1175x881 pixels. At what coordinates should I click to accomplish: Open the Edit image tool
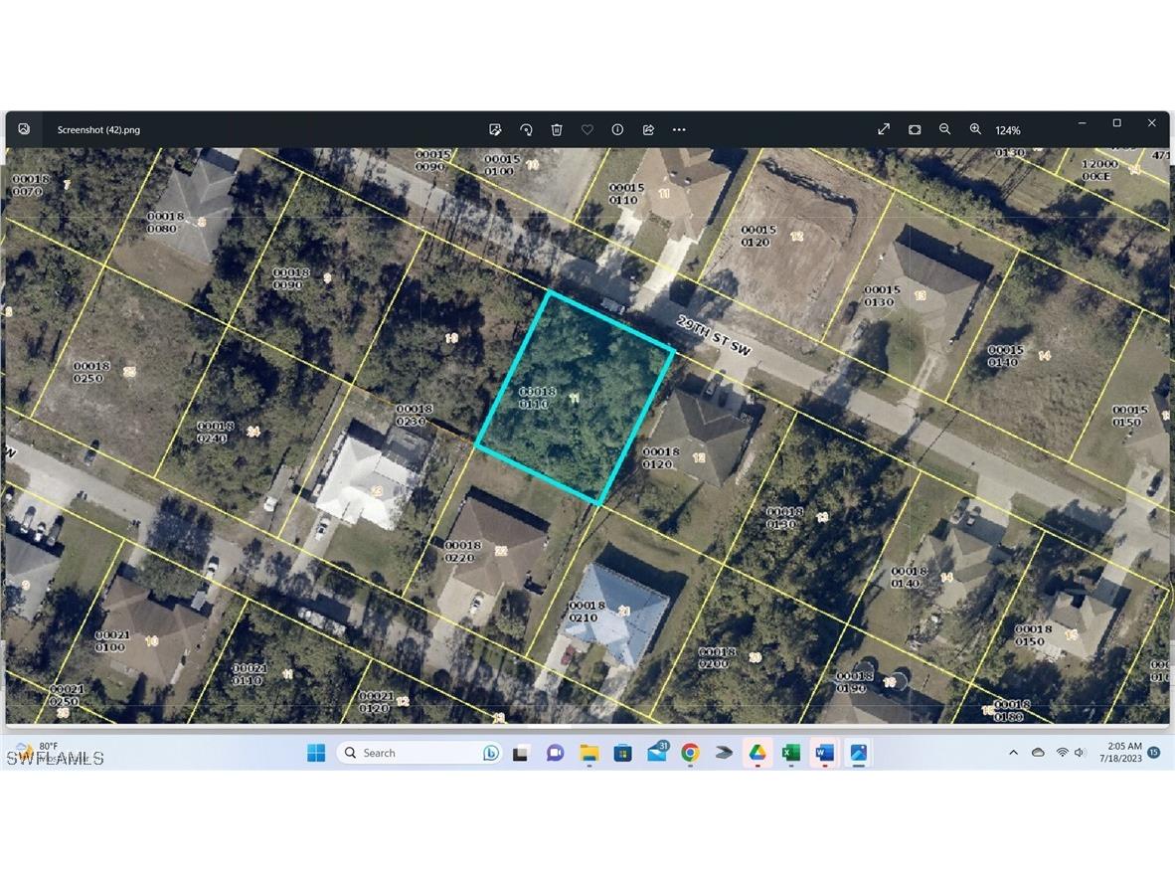[495, 129]
